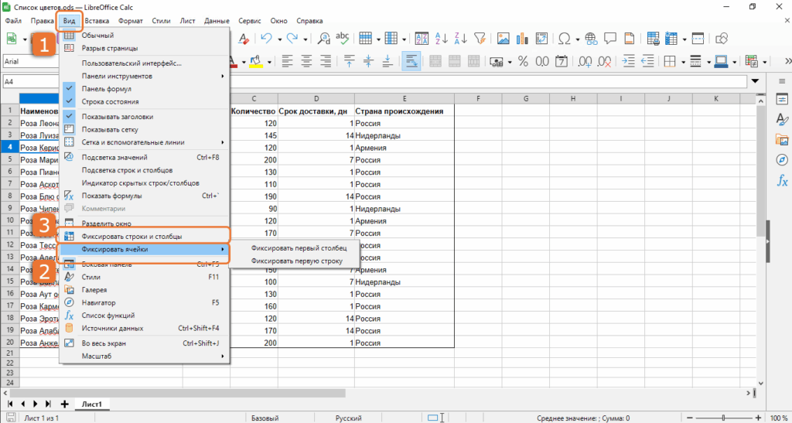Open sidebar Navigator compass icon
Image resolution: width=792 pixels, height=423 pixels.
(782, 160)
